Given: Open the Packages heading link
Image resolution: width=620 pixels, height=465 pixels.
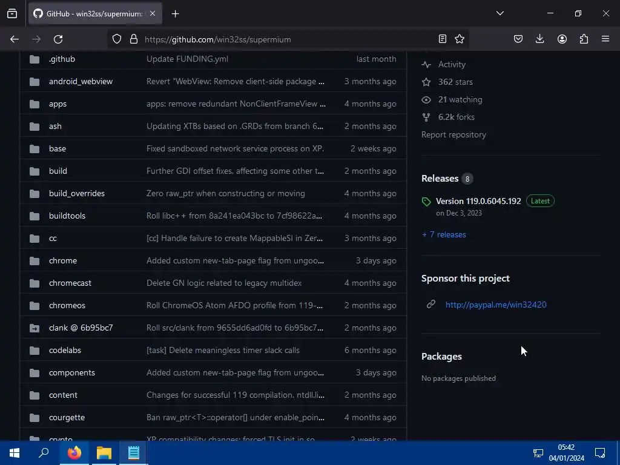Looking at the screenshot, I should [441, 356].
